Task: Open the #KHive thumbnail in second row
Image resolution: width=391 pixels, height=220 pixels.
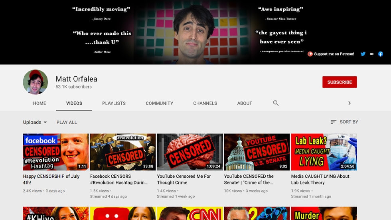Action: pyautogui.click(x=55, y=213)
